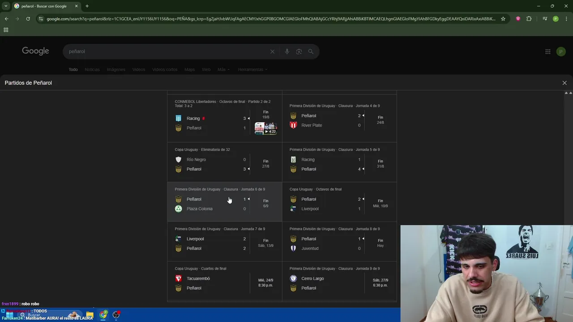Go back to the previous page

(x=6, y=19)
